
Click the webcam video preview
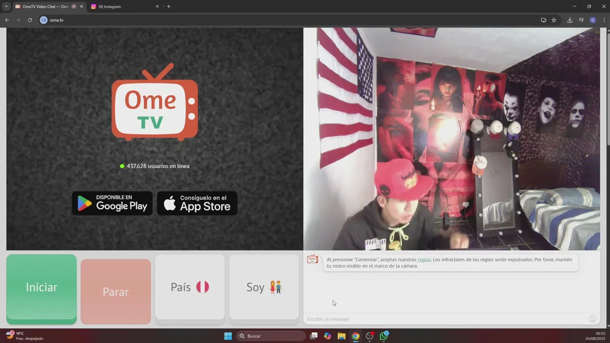pyautogui.click(x=451, y=139)
